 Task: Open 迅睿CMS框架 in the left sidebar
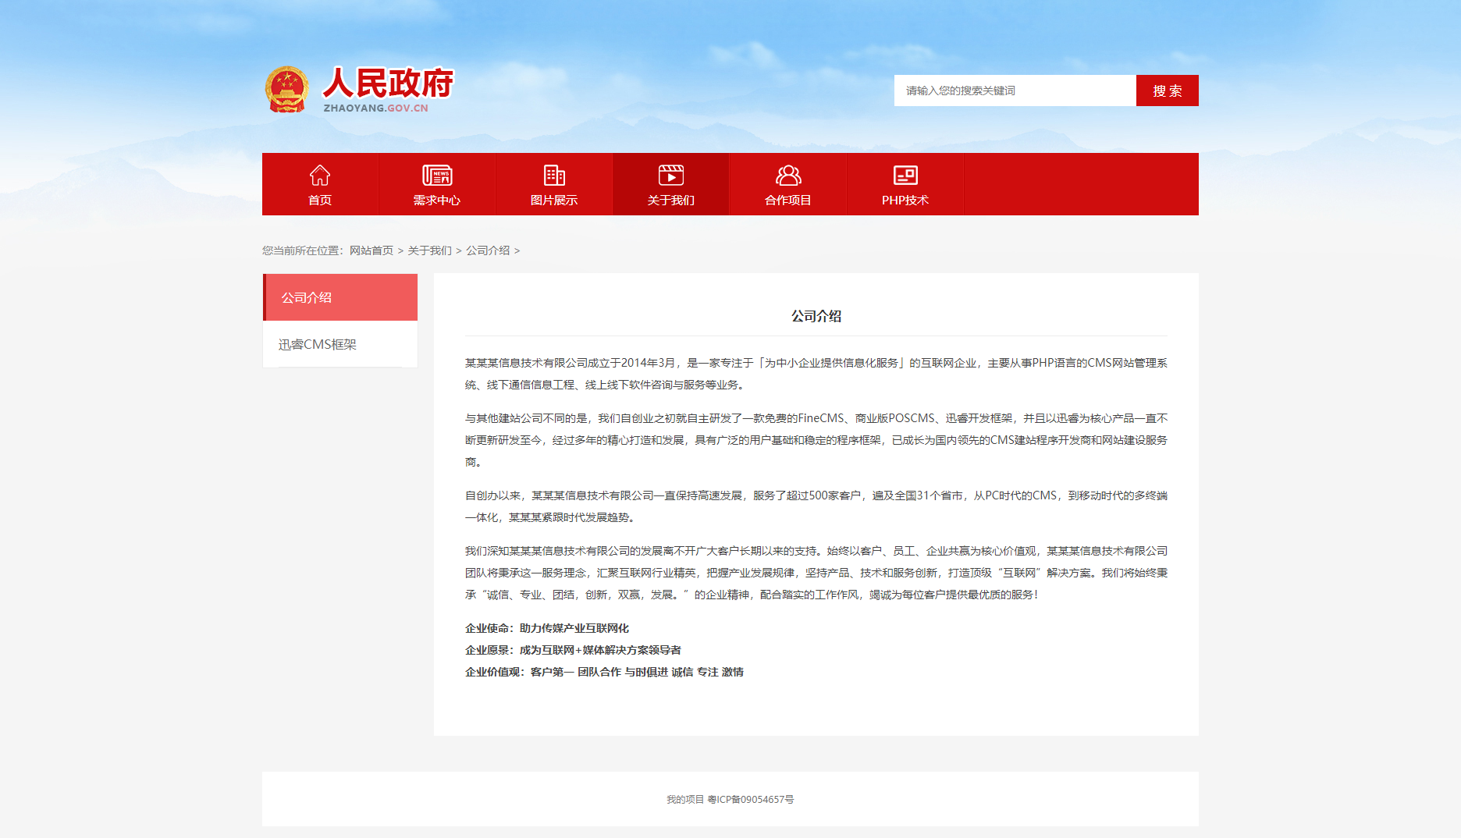pyautogui.click(x=318, y=344)
